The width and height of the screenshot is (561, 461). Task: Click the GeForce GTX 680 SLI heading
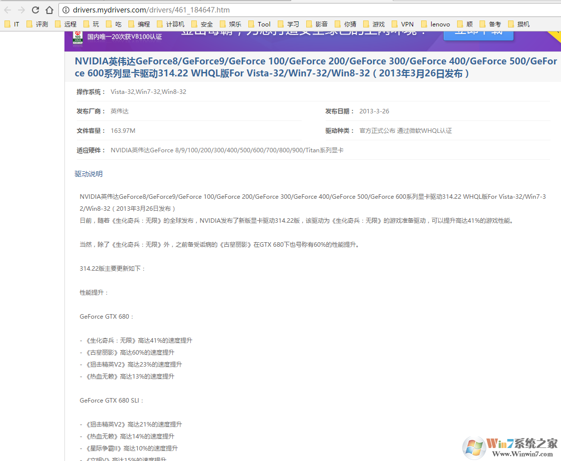pyautogui.click(x=111, y=401)
